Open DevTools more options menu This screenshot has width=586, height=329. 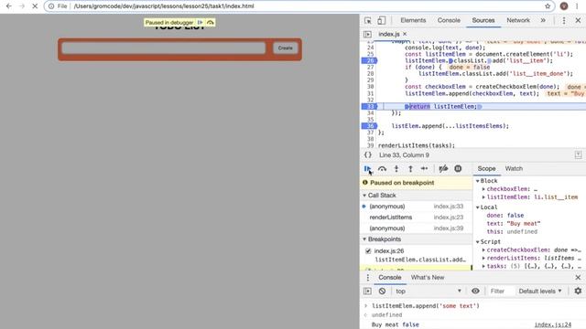[x=564, y=20]
